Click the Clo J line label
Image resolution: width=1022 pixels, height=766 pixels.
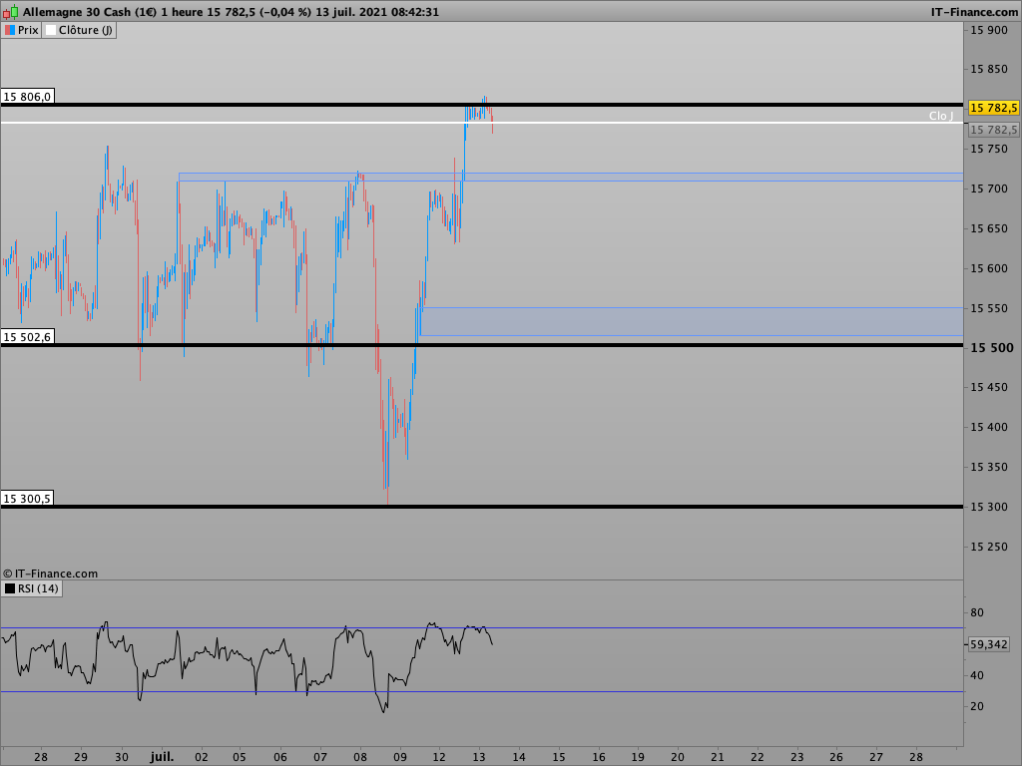940,116
